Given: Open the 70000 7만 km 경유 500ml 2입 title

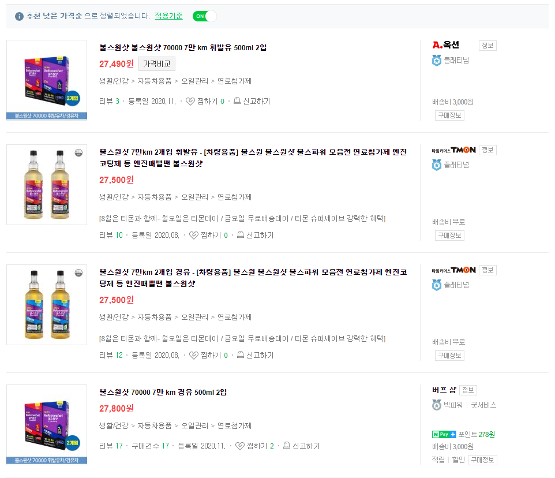Looking at the screenshot, I should (x=163, y=393).
